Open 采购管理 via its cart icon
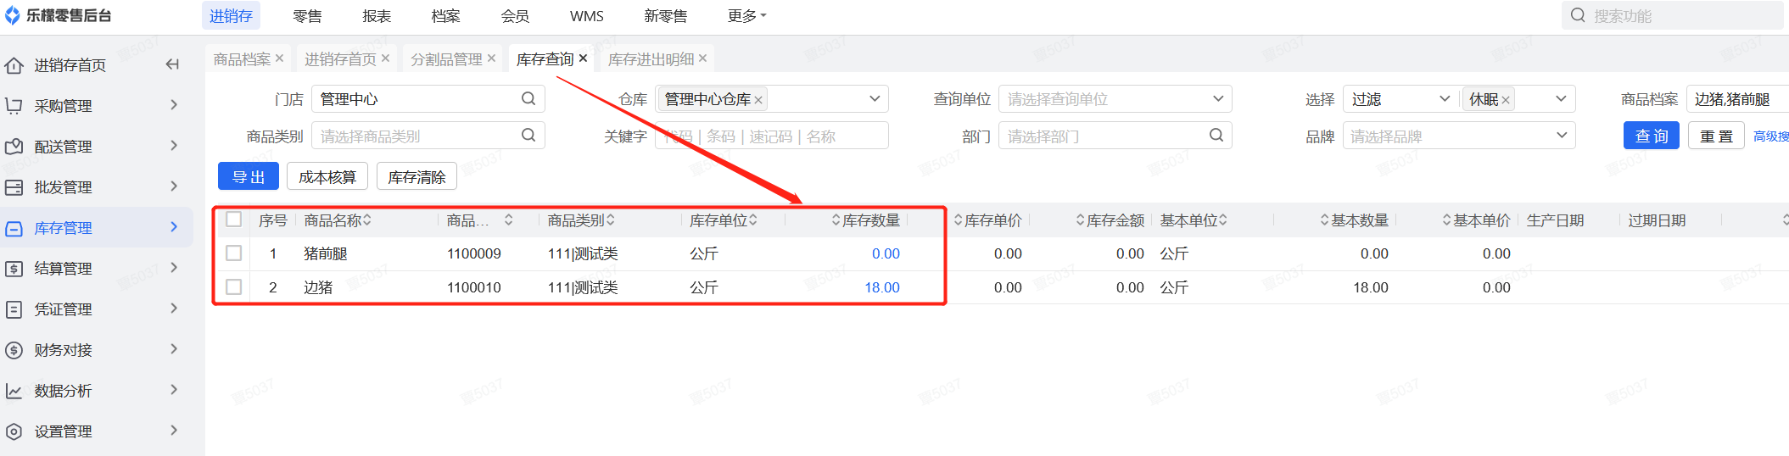1789x456 pixels. (x=14, y=106)
